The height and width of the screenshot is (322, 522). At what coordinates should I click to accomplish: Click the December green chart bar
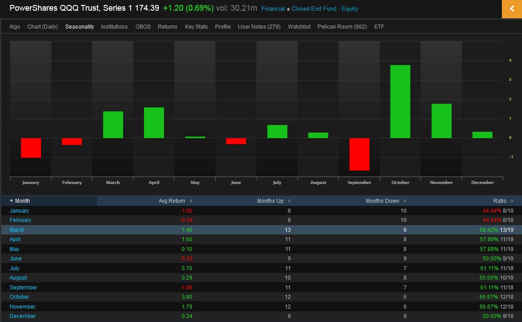pyautogui.click(x=482, y=135)
